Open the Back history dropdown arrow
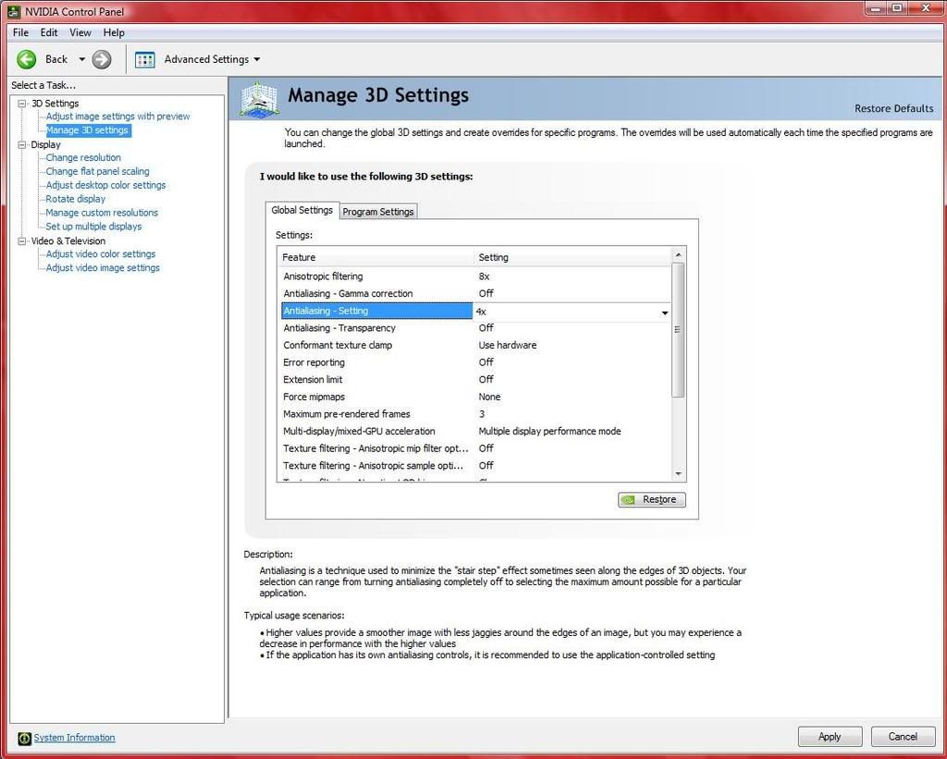Image resolution: width=947 pixels, height=759 pixels. pyautogui.click(x=81, y=59)
